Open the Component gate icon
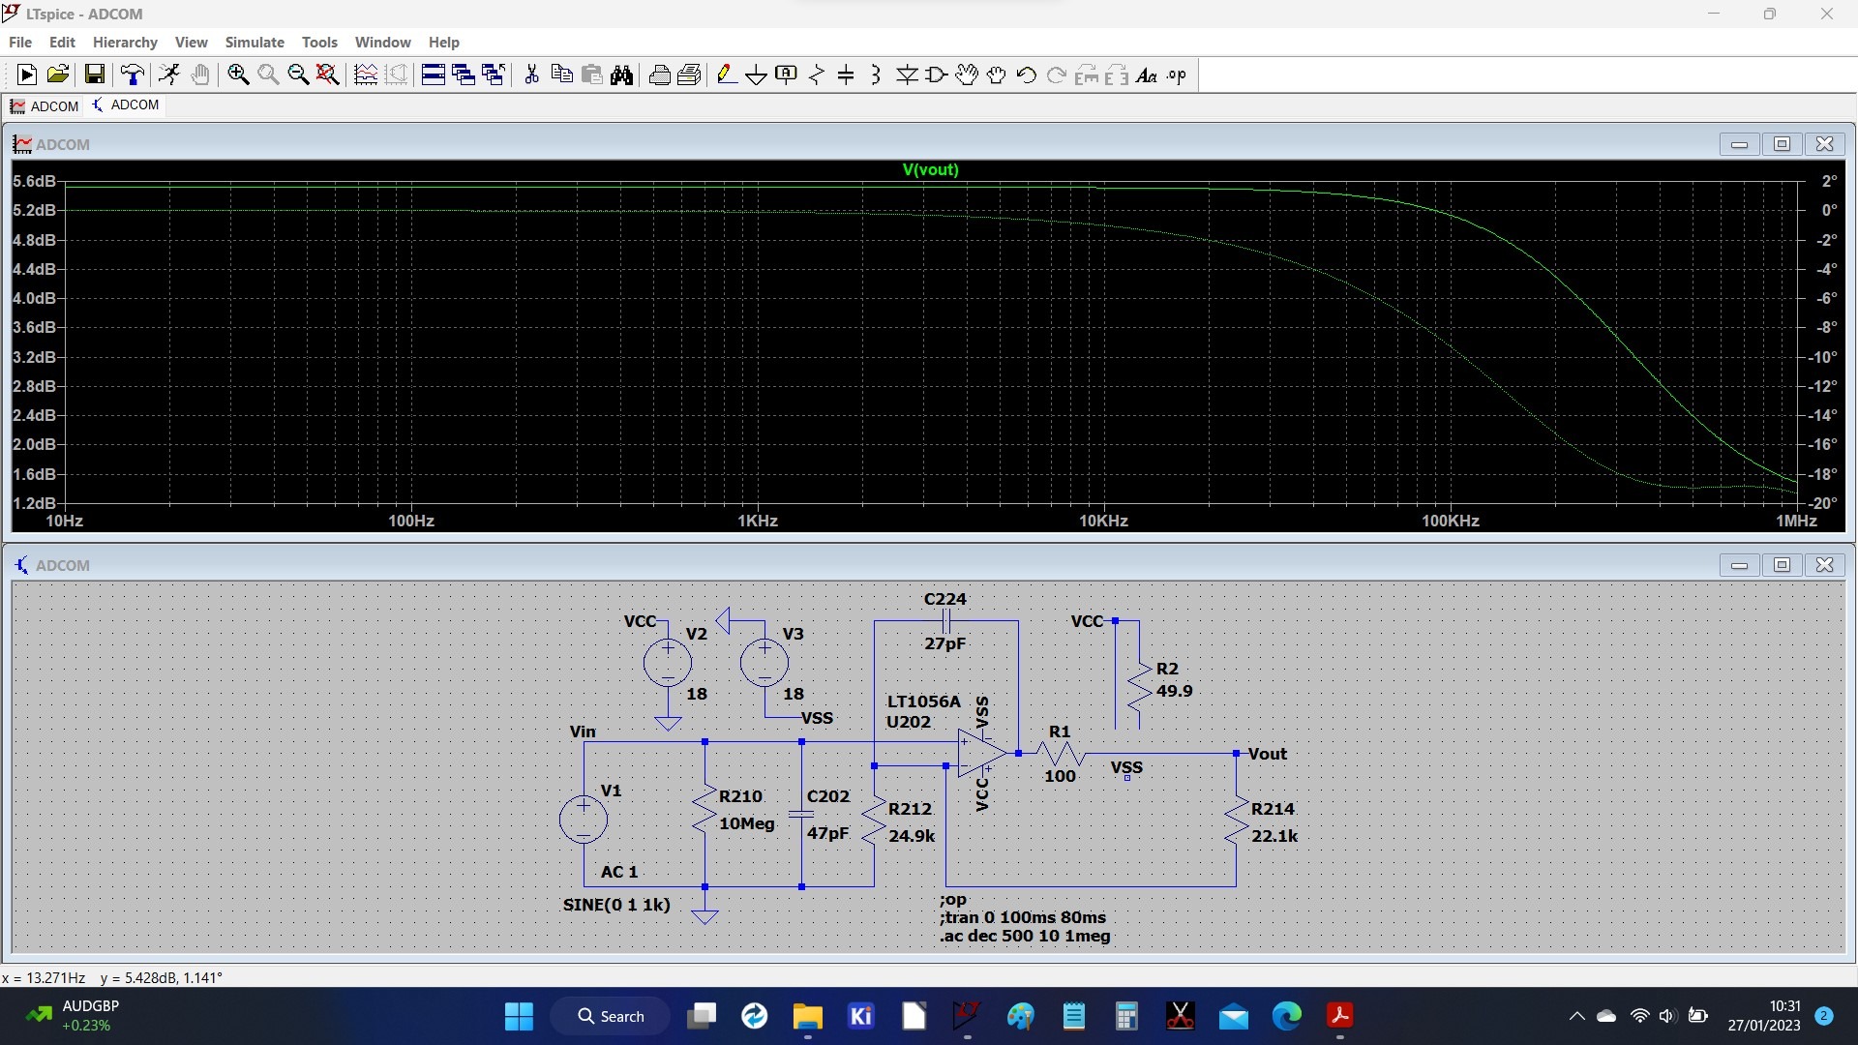The image size is (1858, 1045). [x=937, y=75]
